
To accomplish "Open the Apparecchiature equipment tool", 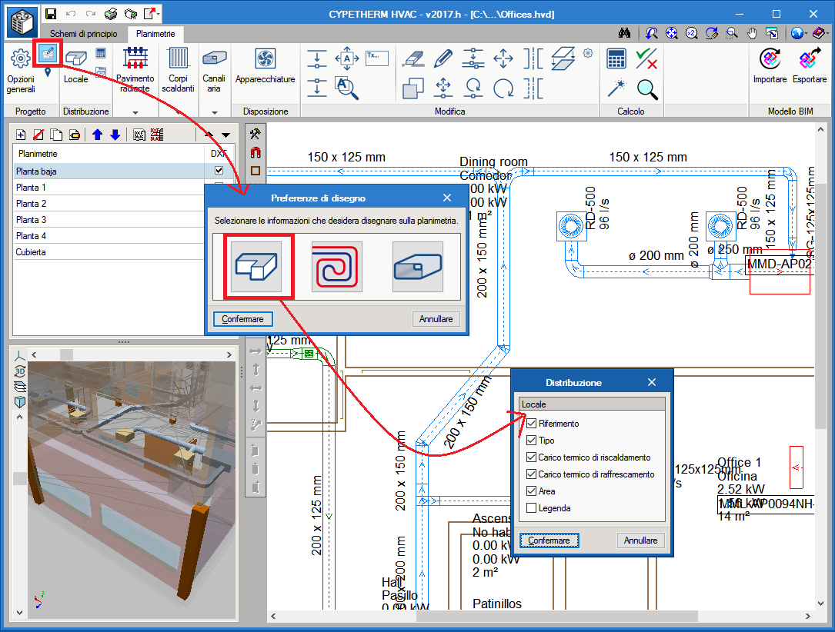I will click(x=266, y=66).
